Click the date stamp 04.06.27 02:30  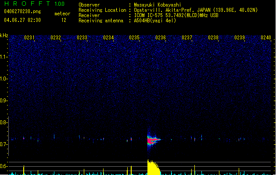click(x=22, y=20)
